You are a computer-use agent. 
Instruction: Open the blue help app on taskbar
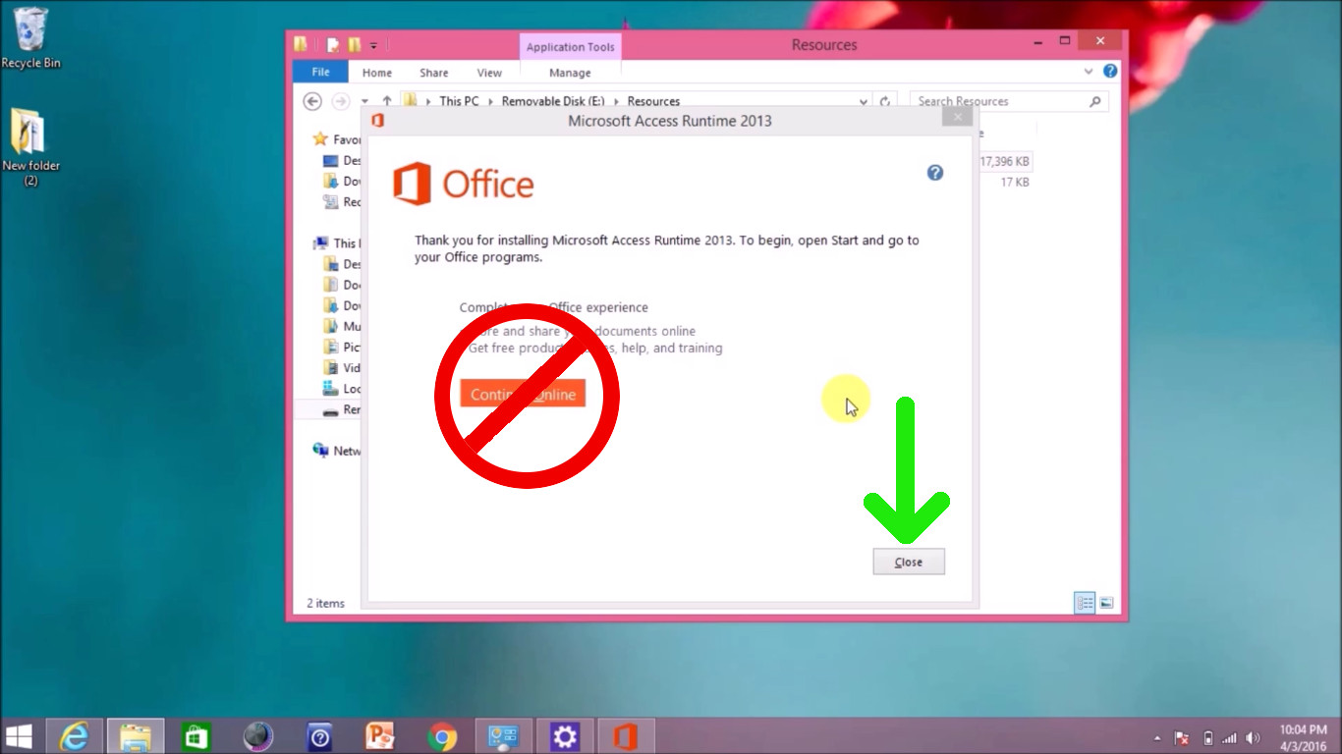tap(319, 736)
